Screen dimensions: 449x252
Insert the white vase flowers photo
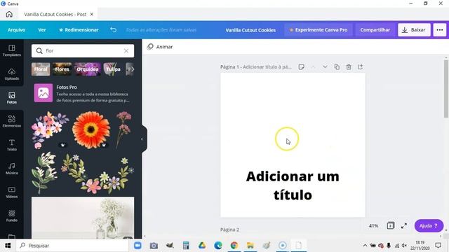[x=83, y=218]
